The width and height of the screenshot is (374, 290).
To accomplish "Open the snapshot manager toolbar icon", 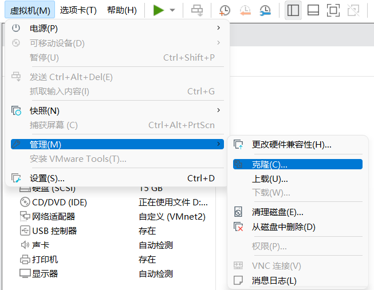I will [265, 10].
